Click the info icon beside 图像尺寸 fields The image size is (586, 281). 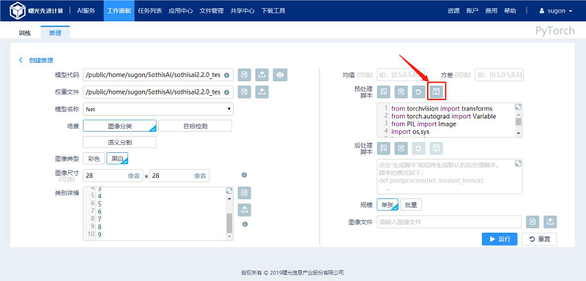coord(244,175)
